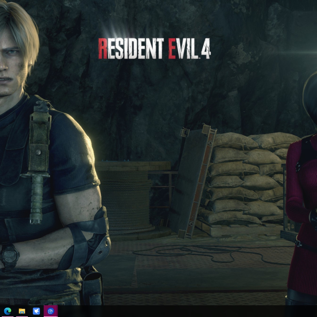Image resolution: width=317 pixels, height=317 pixels.
Task: Open Microsoft Edge from the taskbar
Action: point(7,311)
